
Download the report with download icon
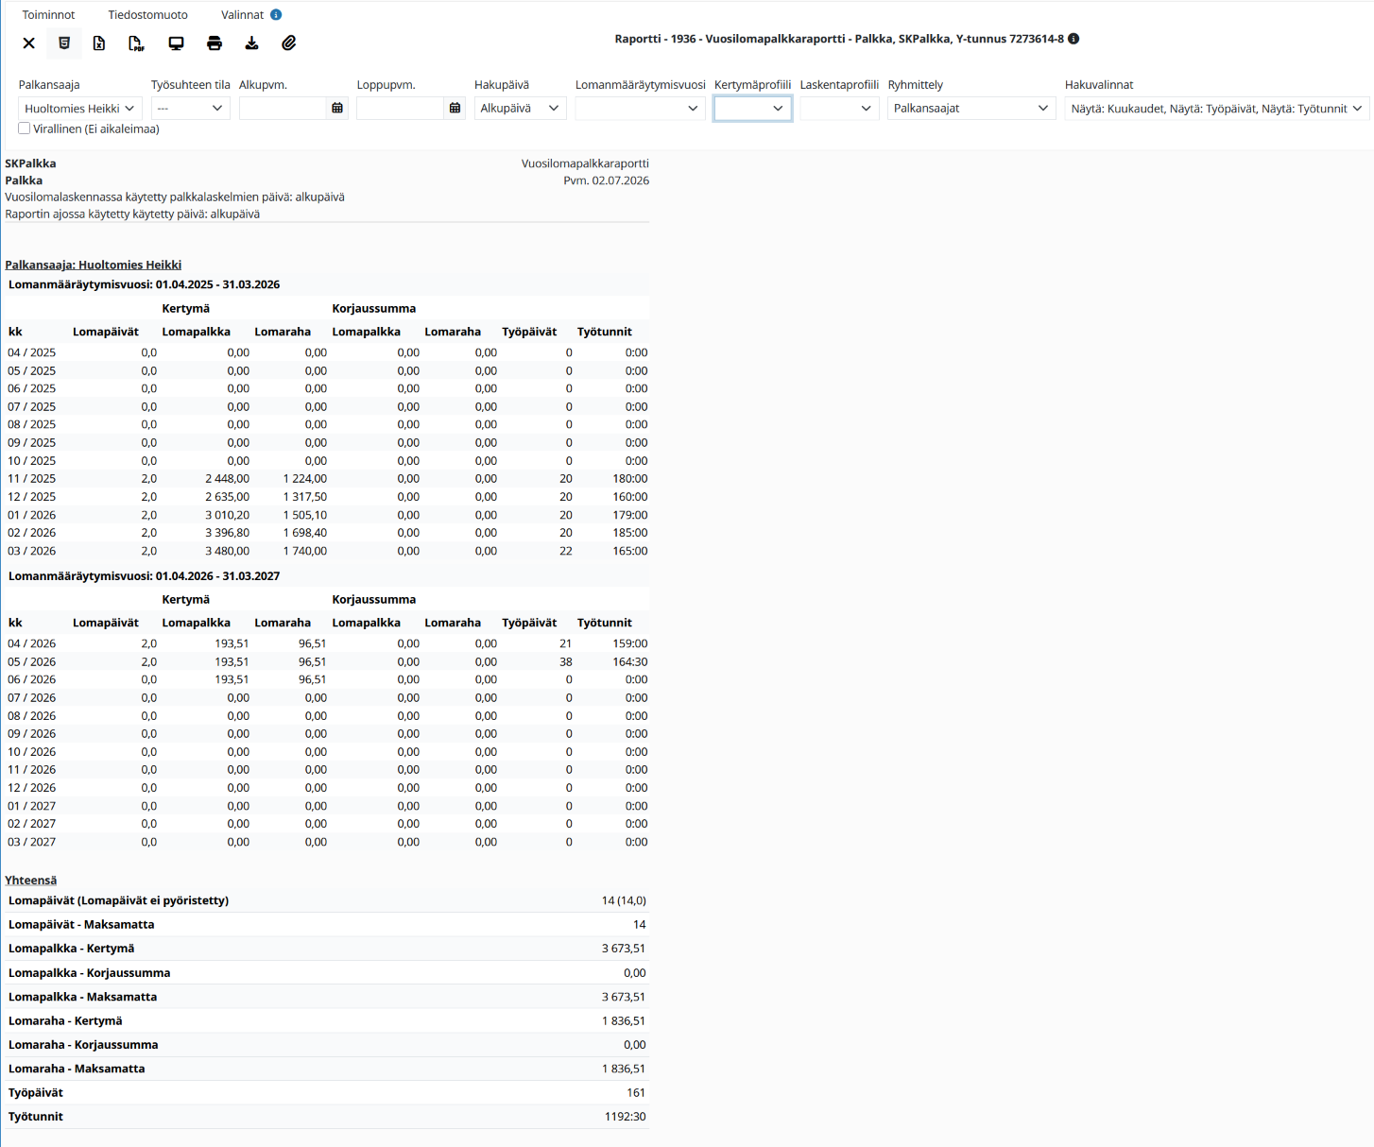(251, 43)
